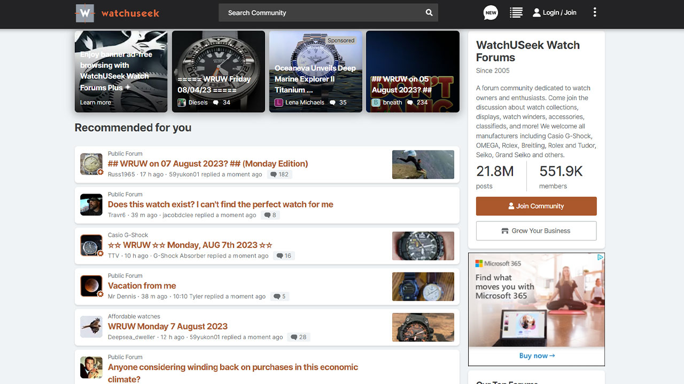Click the watch thumbnail on WRUW Monday 7 August
The image size is (684, 384).
pos(423,327)
